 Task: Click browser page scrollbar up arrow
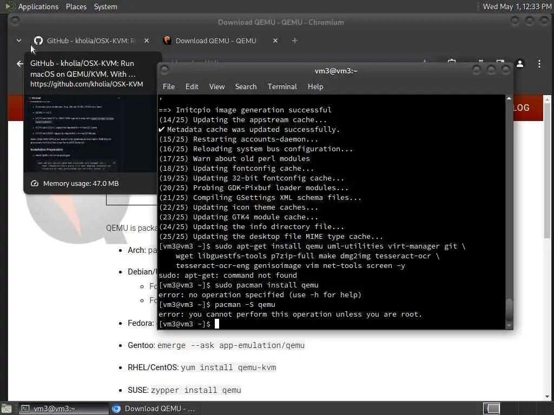pos(547,99)
